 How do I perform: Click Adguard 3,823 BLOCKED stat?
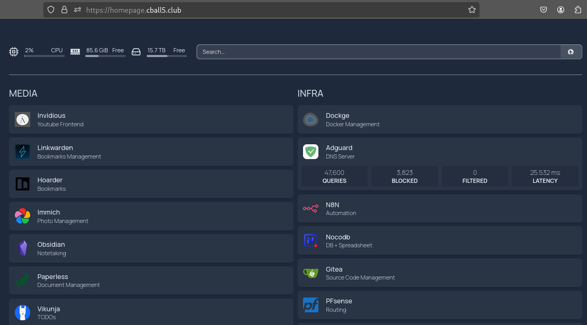[x=405, y=177]
